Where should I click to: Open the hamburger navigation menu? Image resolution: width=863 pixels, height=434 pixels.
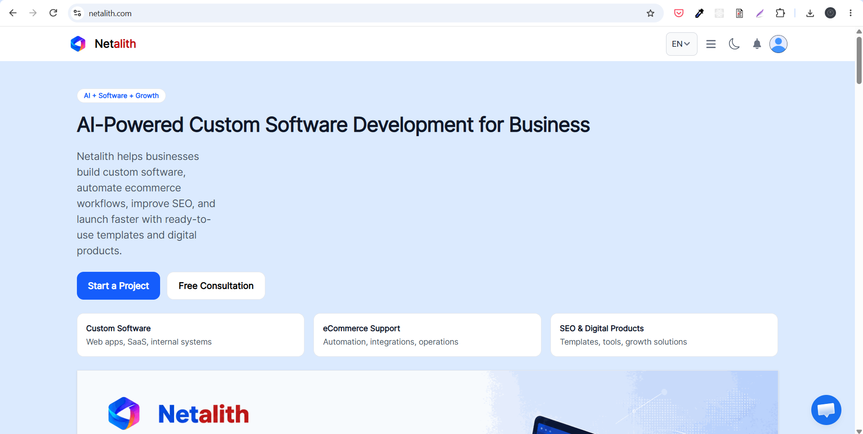click(711, 44)
